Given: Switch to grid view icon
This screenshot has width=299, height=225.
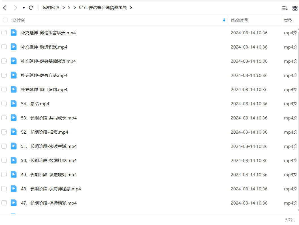Looking at the screenshot, I should click(x=295, y=8).
